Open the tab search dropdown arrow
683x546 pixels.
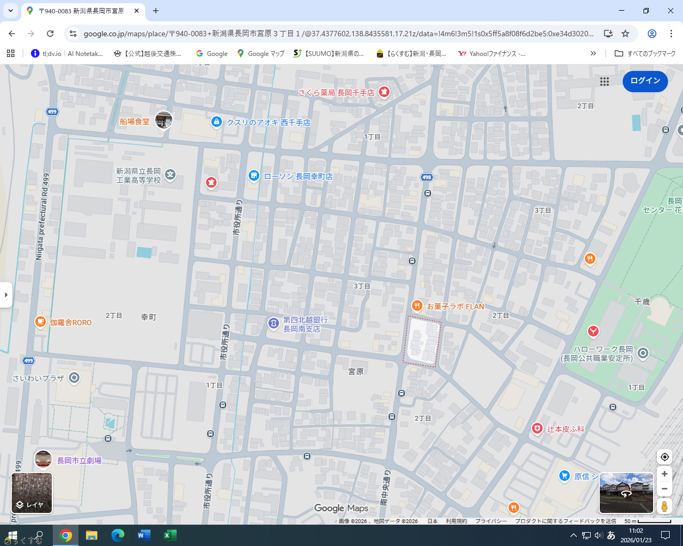(11, 11)
